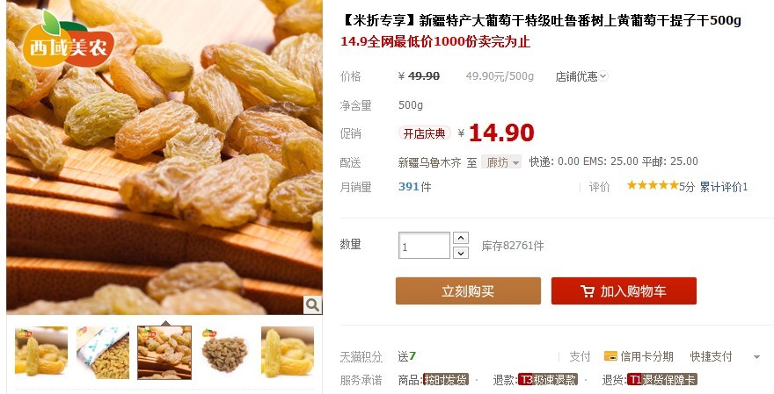Click the 西域美农 store logo

(x=68, y=39)
